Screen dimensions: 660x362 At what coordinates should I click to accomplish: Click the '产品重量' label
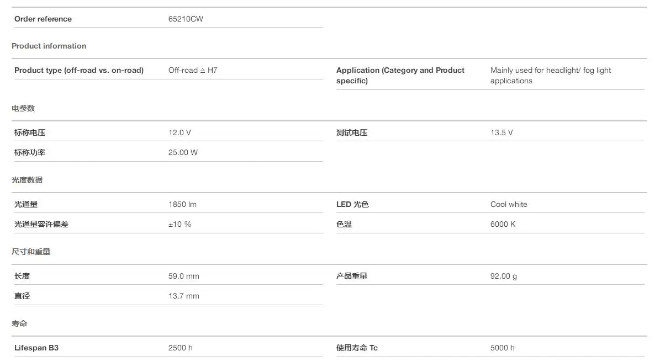tap(352, 276)
